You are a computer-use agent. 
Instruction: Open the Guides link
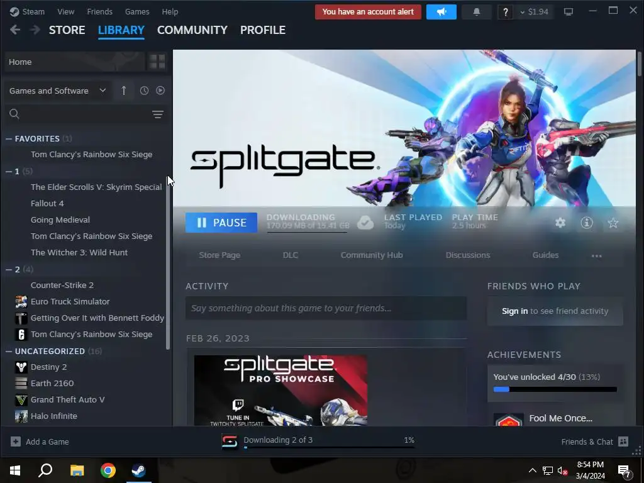click(545, 255)
